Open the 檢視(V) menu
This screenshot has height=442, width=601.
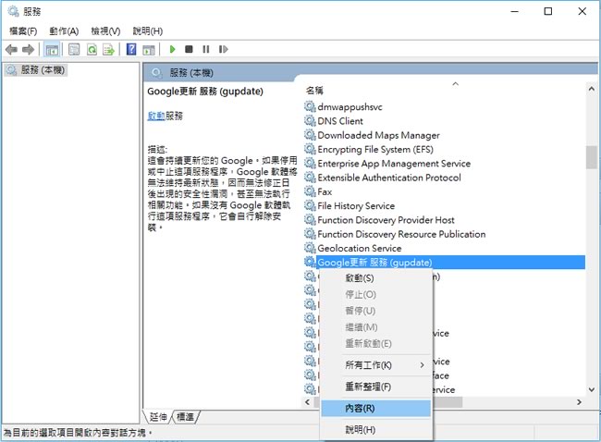[x=105, y=31]
